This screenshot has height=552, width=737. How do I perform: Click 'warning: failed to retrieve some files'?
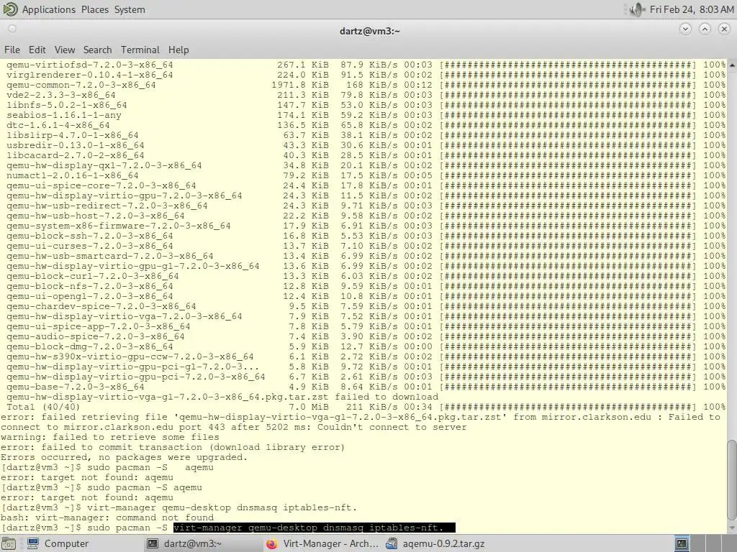(x=110, y=437)
